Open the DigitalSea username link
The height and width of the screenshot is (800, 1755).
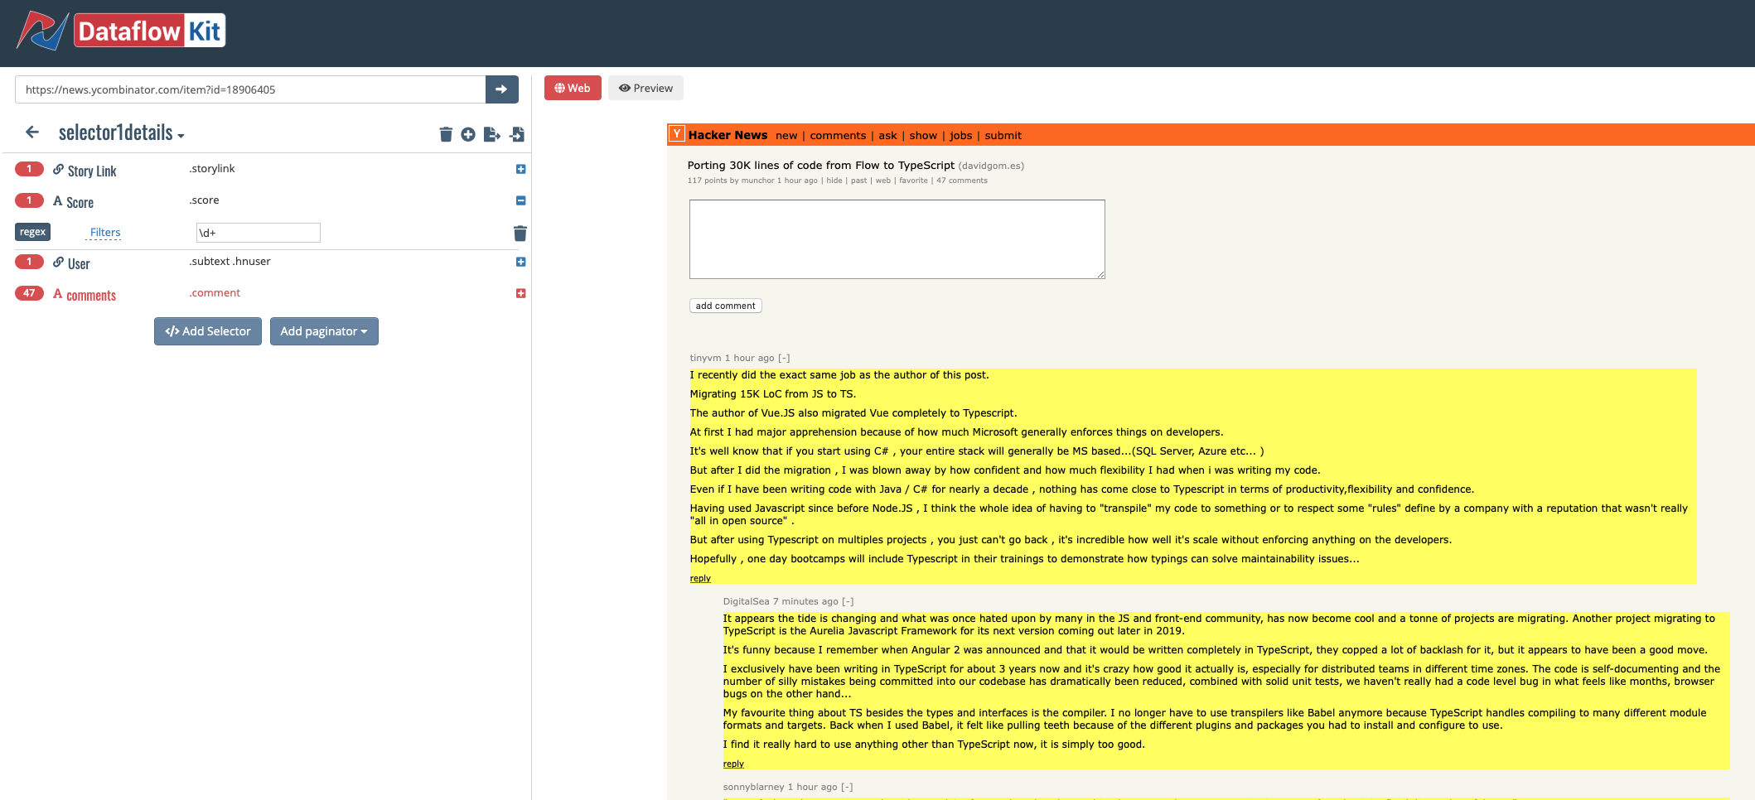coord(746,601)
